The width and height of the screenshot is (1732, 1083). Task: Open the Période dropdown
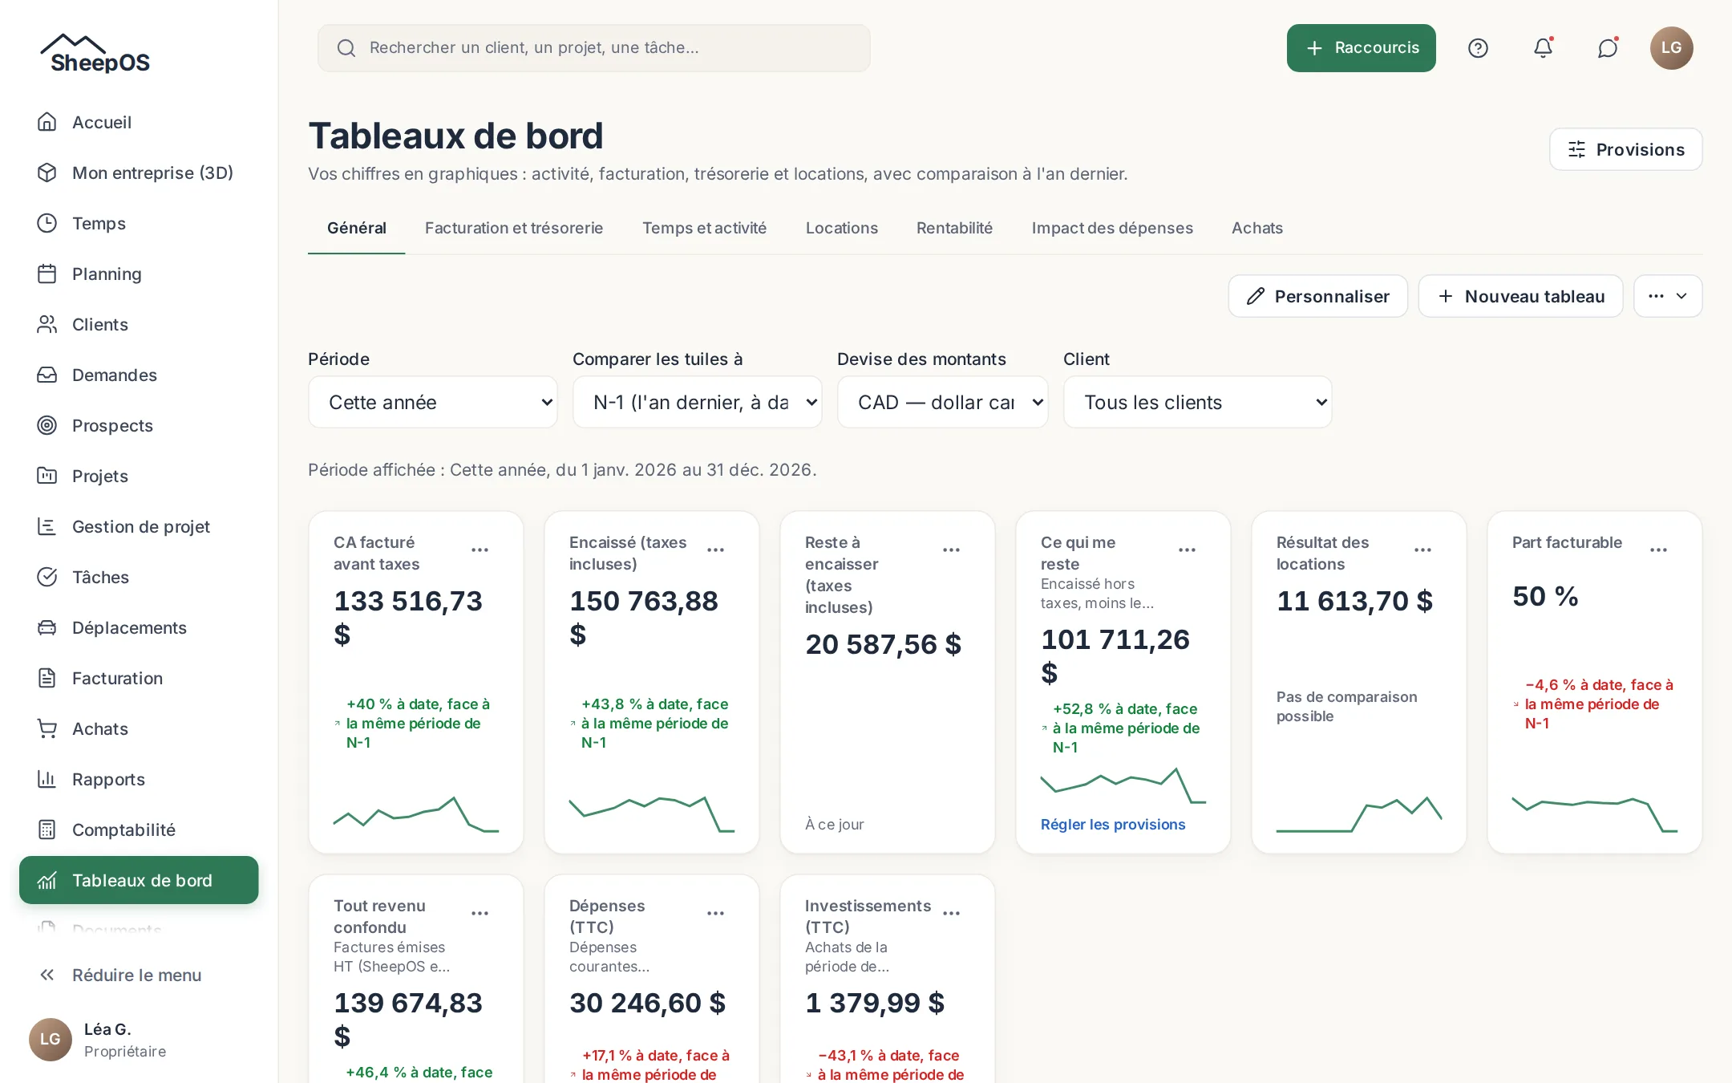pyautogui.click(x=433, y=402)
